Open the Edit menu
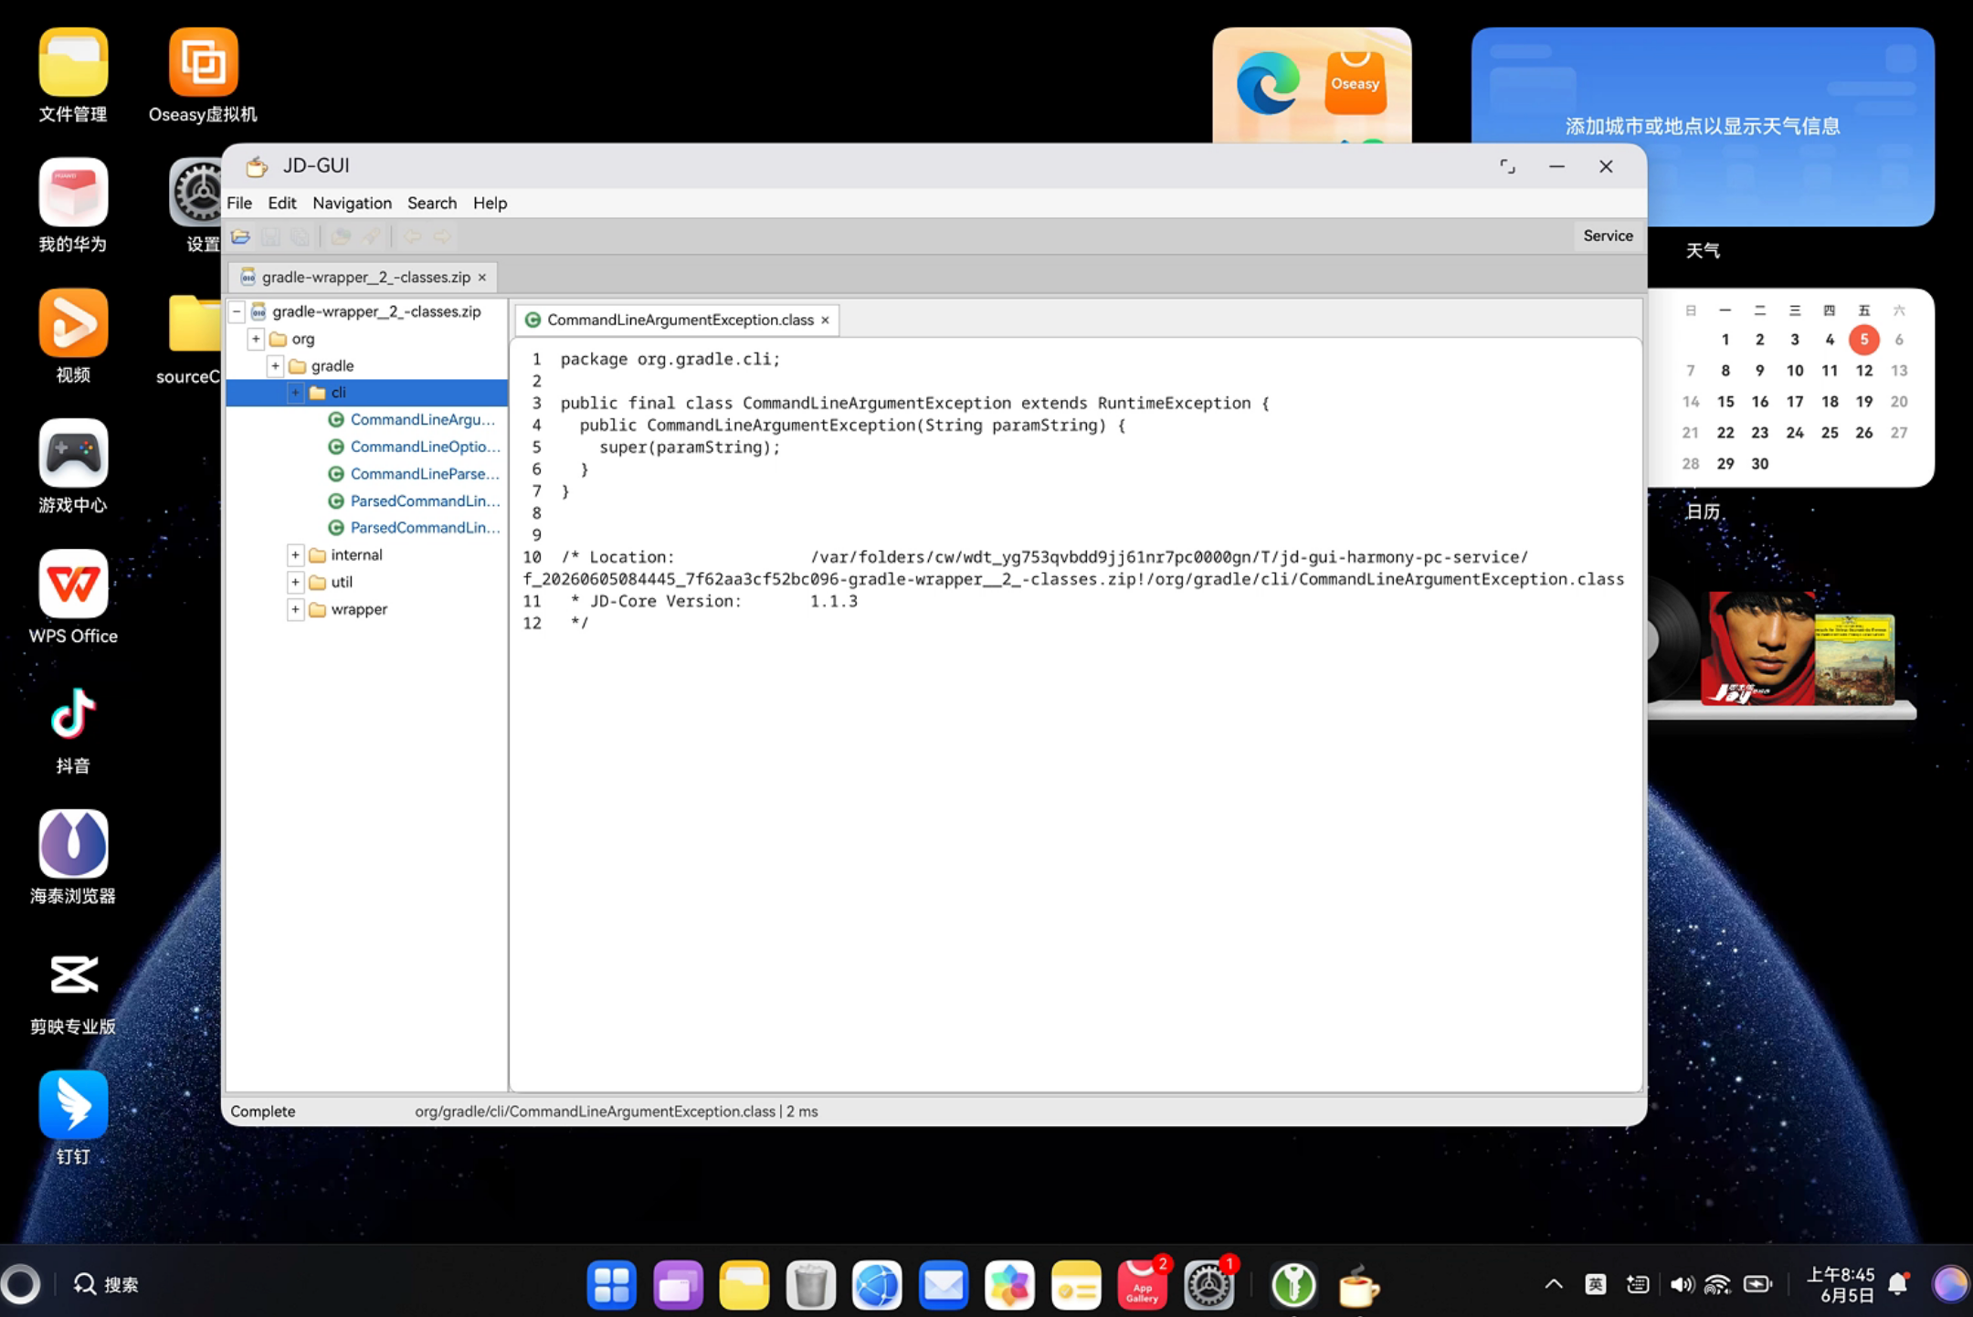Image resolution: width=1973 pixels, height=1317 pixels. tap(281, 203)
